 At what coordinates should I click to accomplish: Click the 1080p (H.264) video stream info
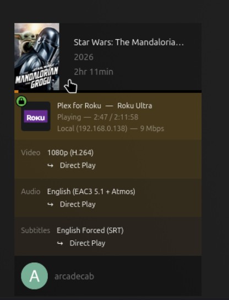[70, 152]
